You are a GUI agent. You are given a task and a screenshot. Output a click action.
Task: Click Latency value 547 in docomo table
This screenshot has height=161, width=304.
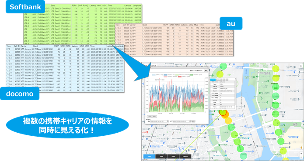tap(77, 49)
